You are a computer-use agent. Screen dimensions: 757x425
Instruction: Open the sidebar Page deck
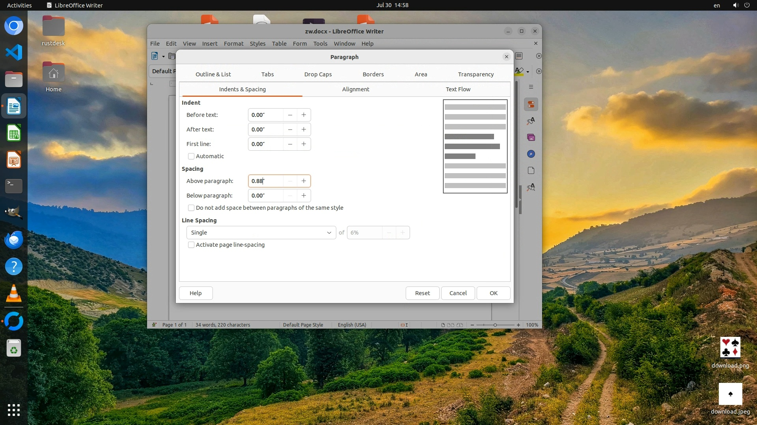tap(531, 170)
